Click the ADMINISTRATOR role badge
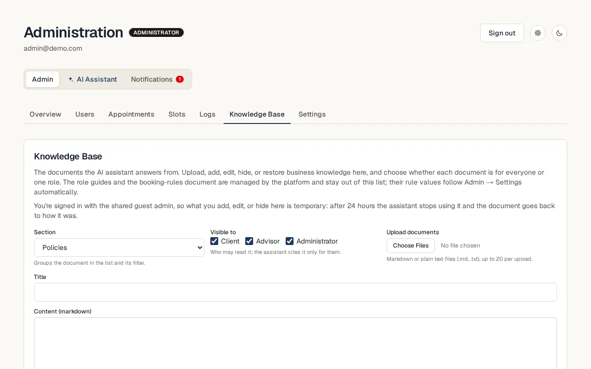The image size is (591, 369). (x=156, y=32)
